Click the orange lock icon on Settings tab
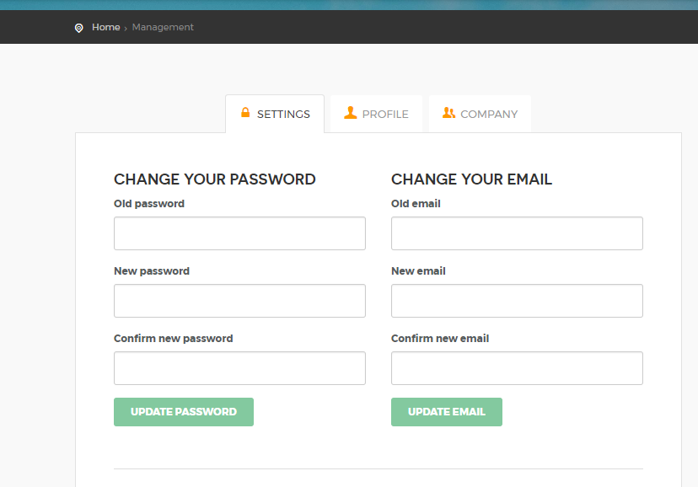Screen dimensions: 698x487 pyautogui.click(x=245, y=113)
